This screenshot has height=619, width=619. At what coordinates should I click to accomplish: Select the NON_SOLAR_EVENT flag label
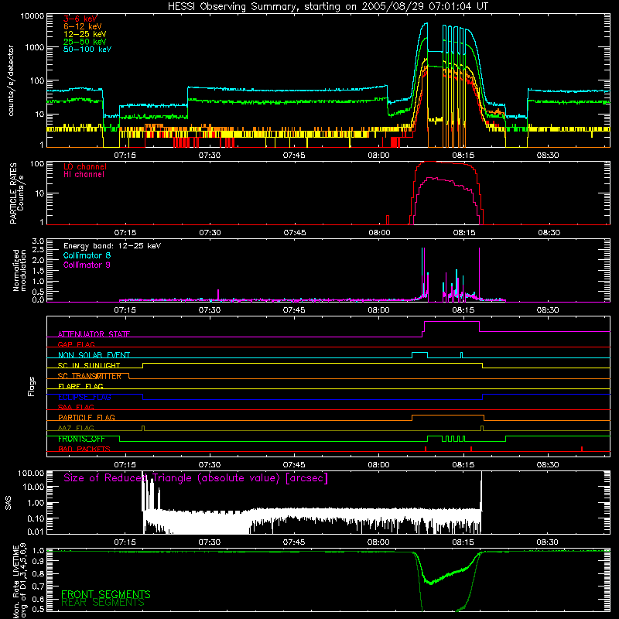pyautogui.click(x=94, y=355)
